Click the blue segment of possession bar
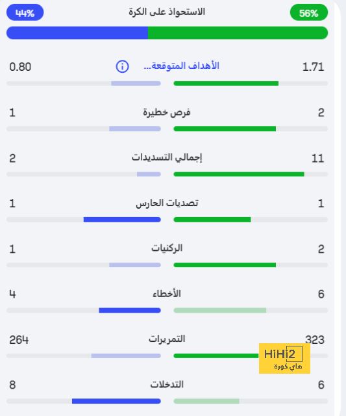This screenshot has height=416, width=346. pyautogui.click(x=77, y=33)
